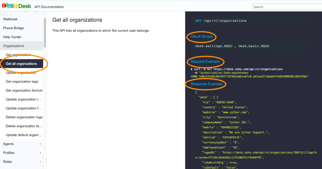Click the Authorization:Zoho-oauthtoken header line
Image resolution: width=322 pixels, height=169 pixels.
coord(221,73)
